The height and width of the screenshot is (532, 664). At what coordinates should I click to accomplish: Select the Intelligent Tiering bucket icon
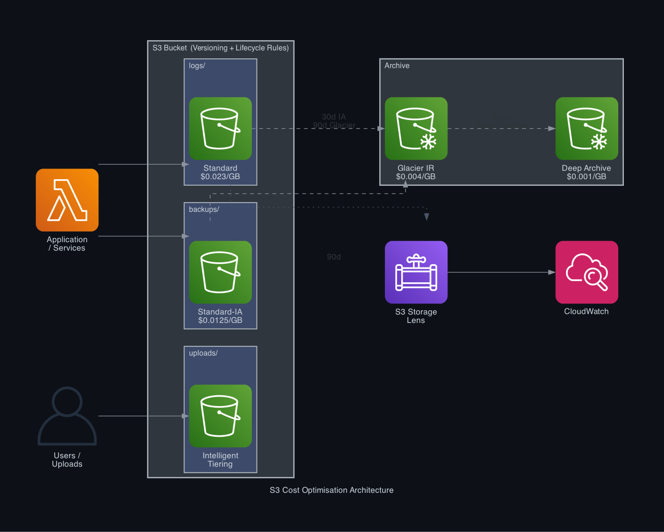click(x=220, y=416)
